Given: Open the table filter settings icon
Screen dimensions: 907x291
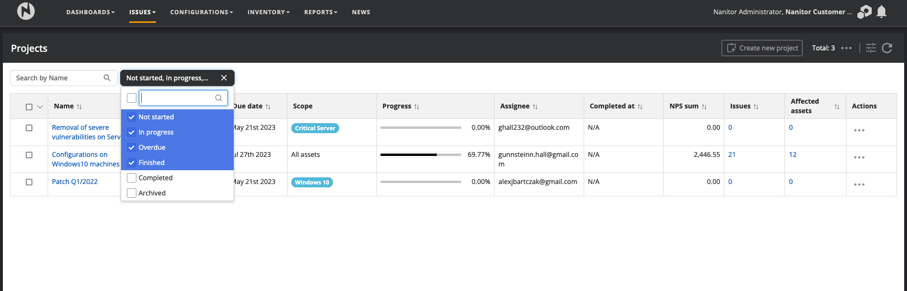Looking at the screenshot, I should (x=871, y=48).
